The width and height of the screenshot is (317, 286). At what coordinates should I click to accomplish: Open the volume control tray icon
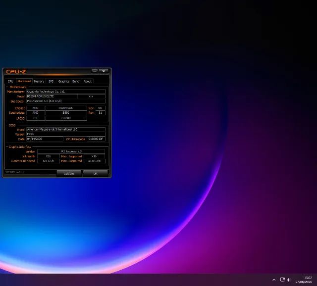(288, 280)
